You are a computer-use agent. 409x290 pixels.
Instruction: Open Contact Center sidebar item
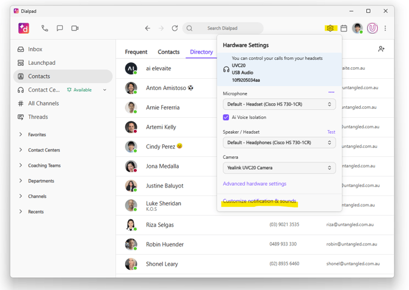(x=44, y=90)
